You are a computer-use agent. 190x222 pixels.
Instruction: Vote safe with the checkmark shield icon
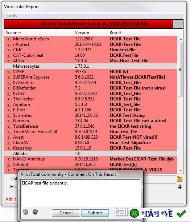pos(26,212)
